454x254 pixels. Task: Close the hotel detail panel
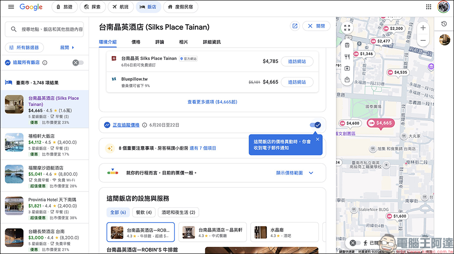pyautogui.click(x=316, y=26)
